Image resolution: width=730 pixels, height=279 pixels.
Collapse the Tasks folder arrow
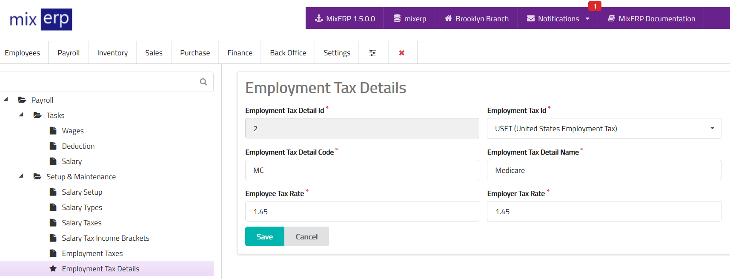pos(21,115)
